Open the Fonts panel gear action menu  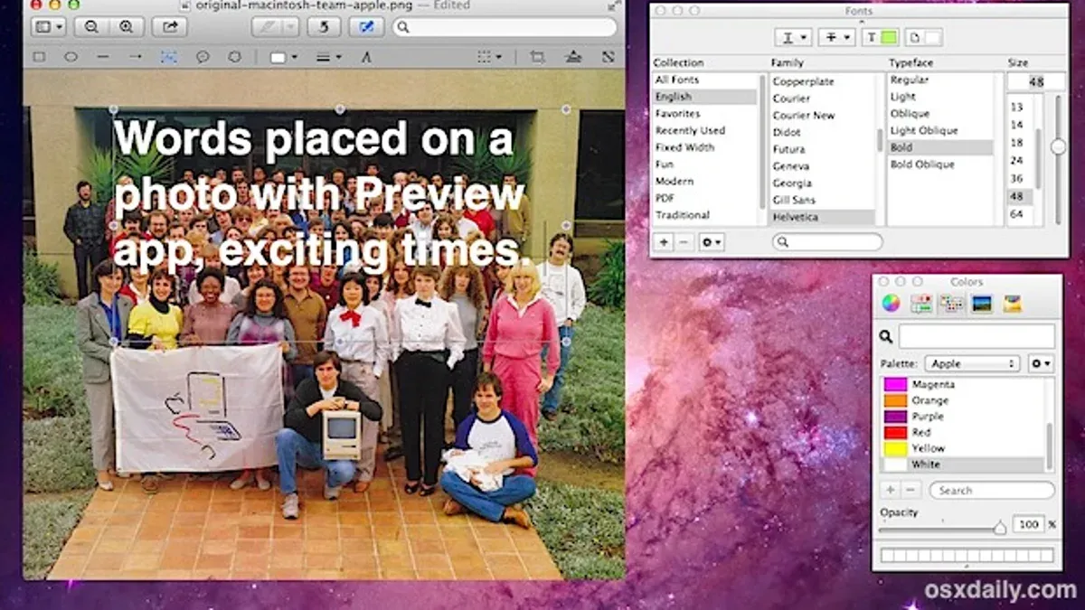[x=712, y=242]
